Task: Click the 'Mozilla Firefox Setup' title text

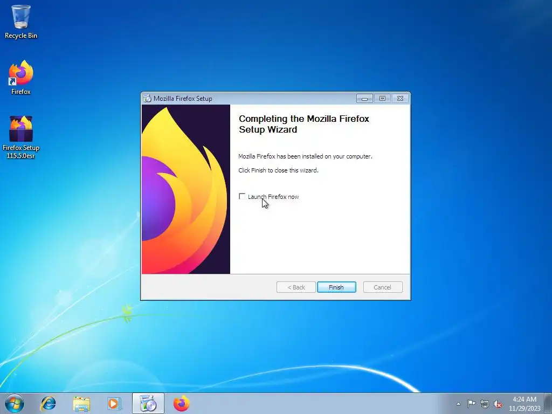Action: (x=183, y=99)
